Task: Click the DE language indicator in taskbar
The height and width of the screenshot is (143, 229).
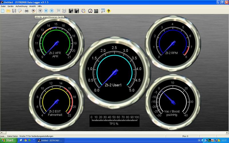Action: pyautogui.click(x=199, y=140)
